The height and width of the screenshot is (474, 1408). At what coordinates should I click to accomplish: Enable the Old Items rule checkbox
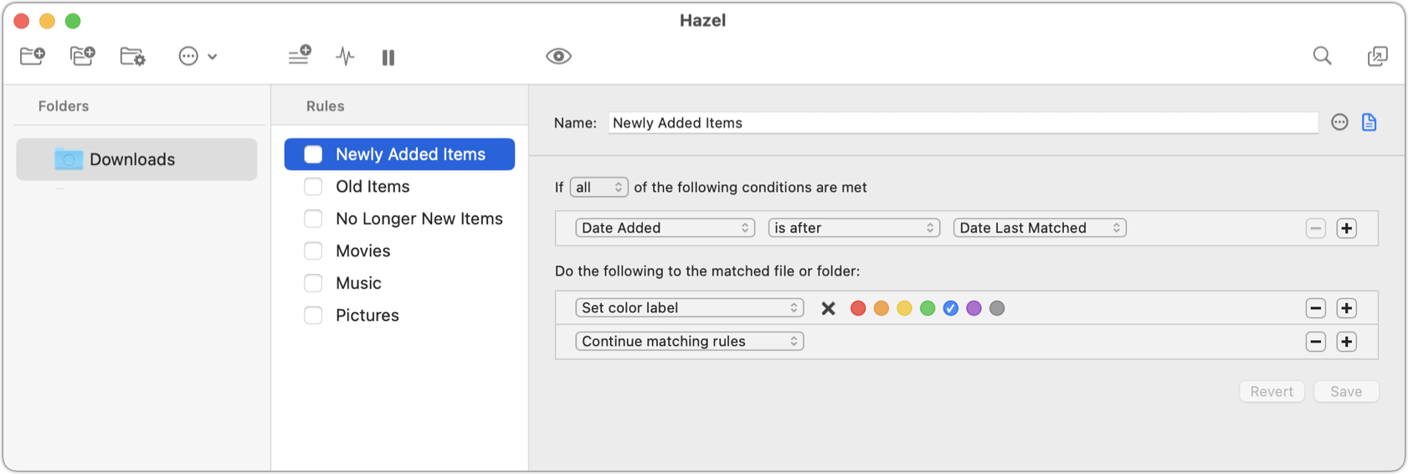coord(313,186)
